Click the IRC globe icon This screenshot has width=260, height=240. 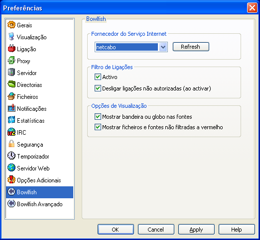pos(11,132)
